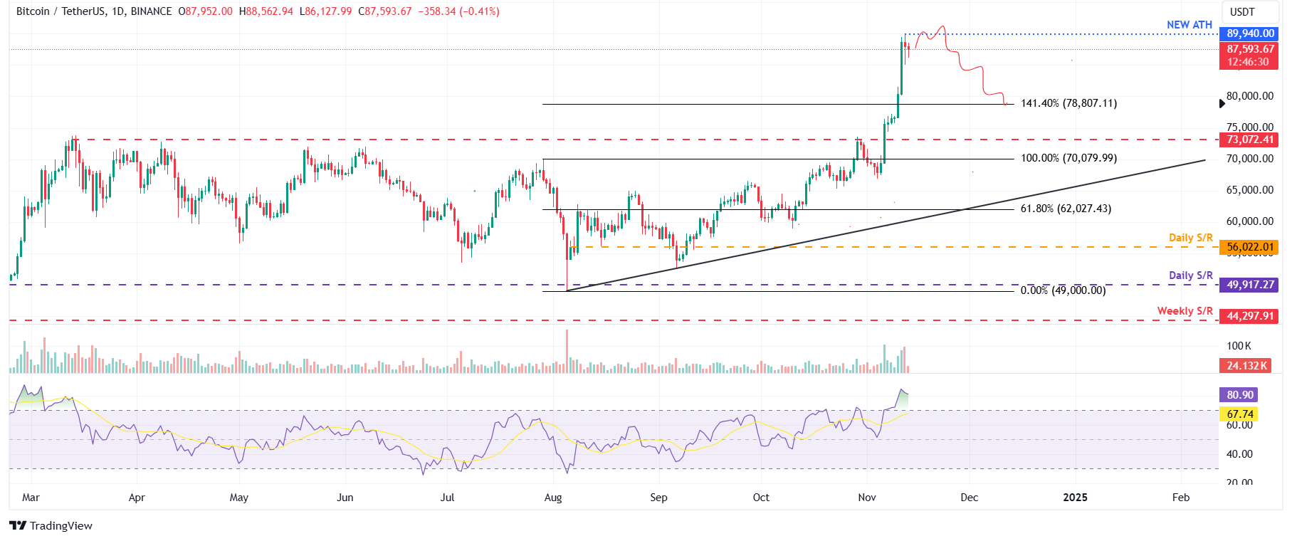This screenshot has height=541, width=1292.
Task: Click the 100K volume axis label
Action: [1239, 346]
